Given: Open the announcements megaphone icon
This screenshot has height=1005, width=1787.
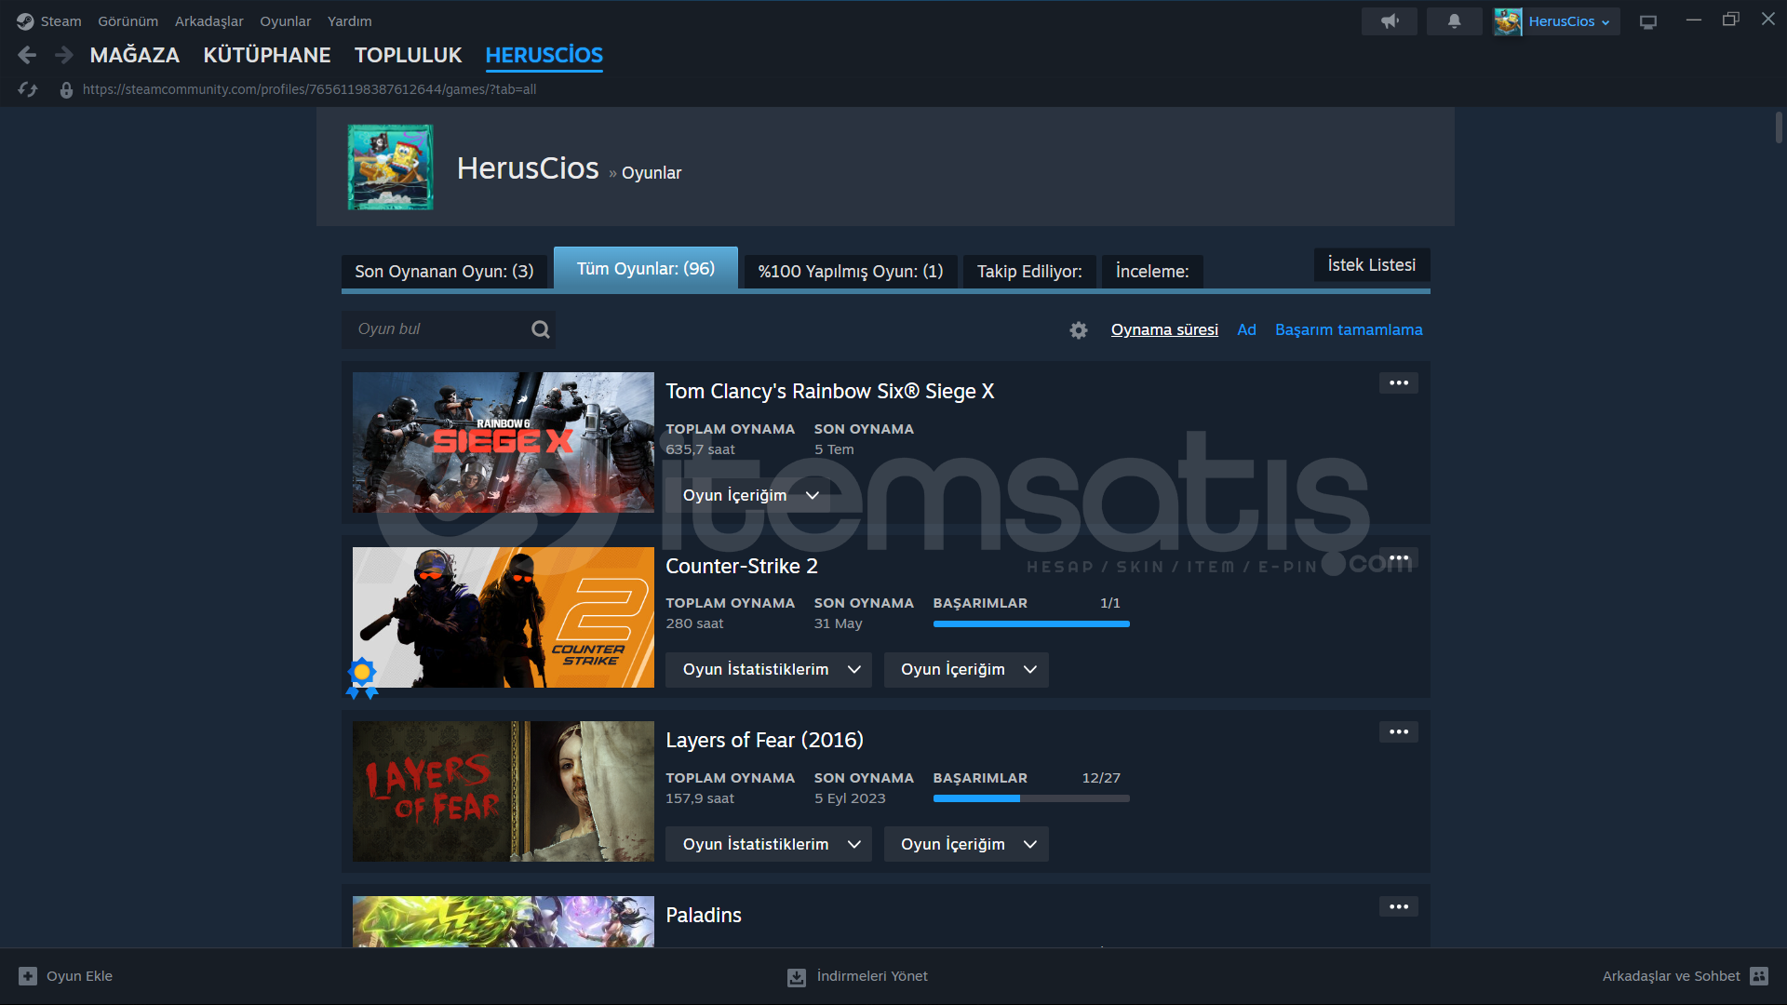Looking at the screenshot, I should [x=1390, y=21].
